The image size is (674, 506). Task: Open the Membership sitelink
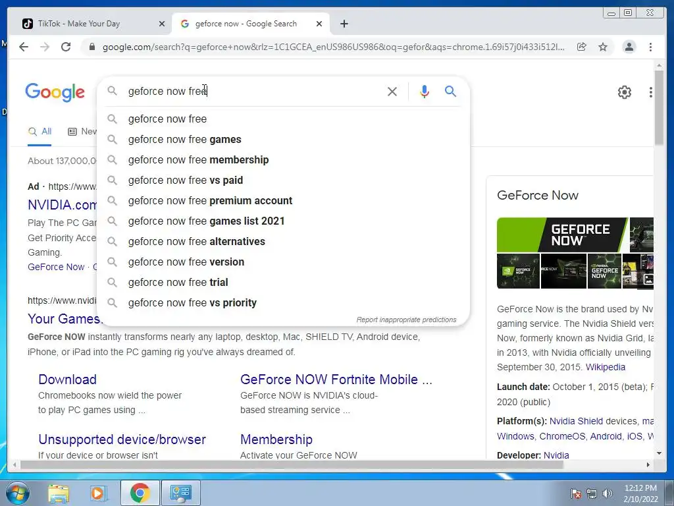click(276, 439)
